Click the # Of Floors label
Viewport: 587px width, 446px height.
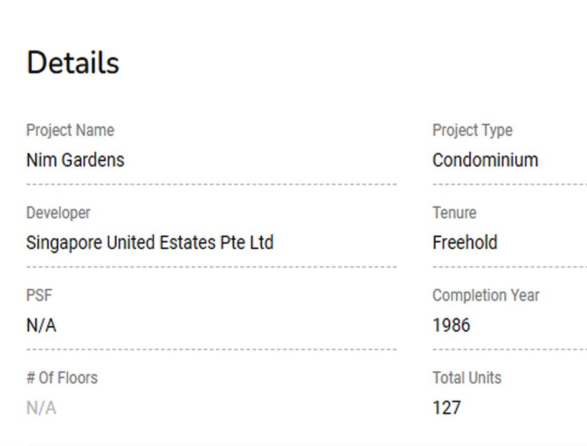[x=62, y=378]
